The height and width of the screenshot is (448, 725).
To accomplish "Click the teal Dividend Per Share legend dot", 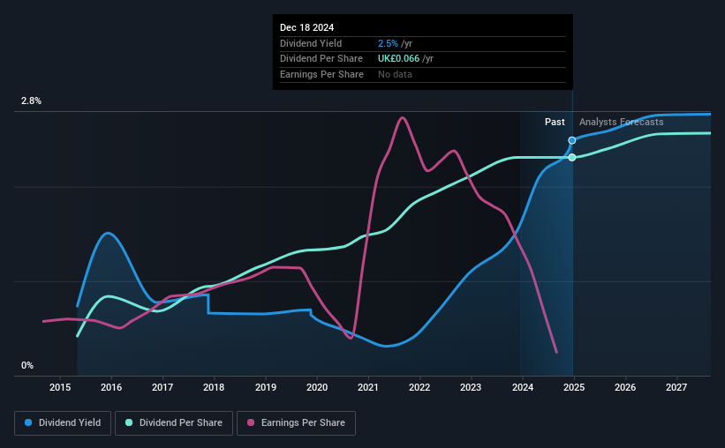I will pyautogui.click(x=129, y=422).
